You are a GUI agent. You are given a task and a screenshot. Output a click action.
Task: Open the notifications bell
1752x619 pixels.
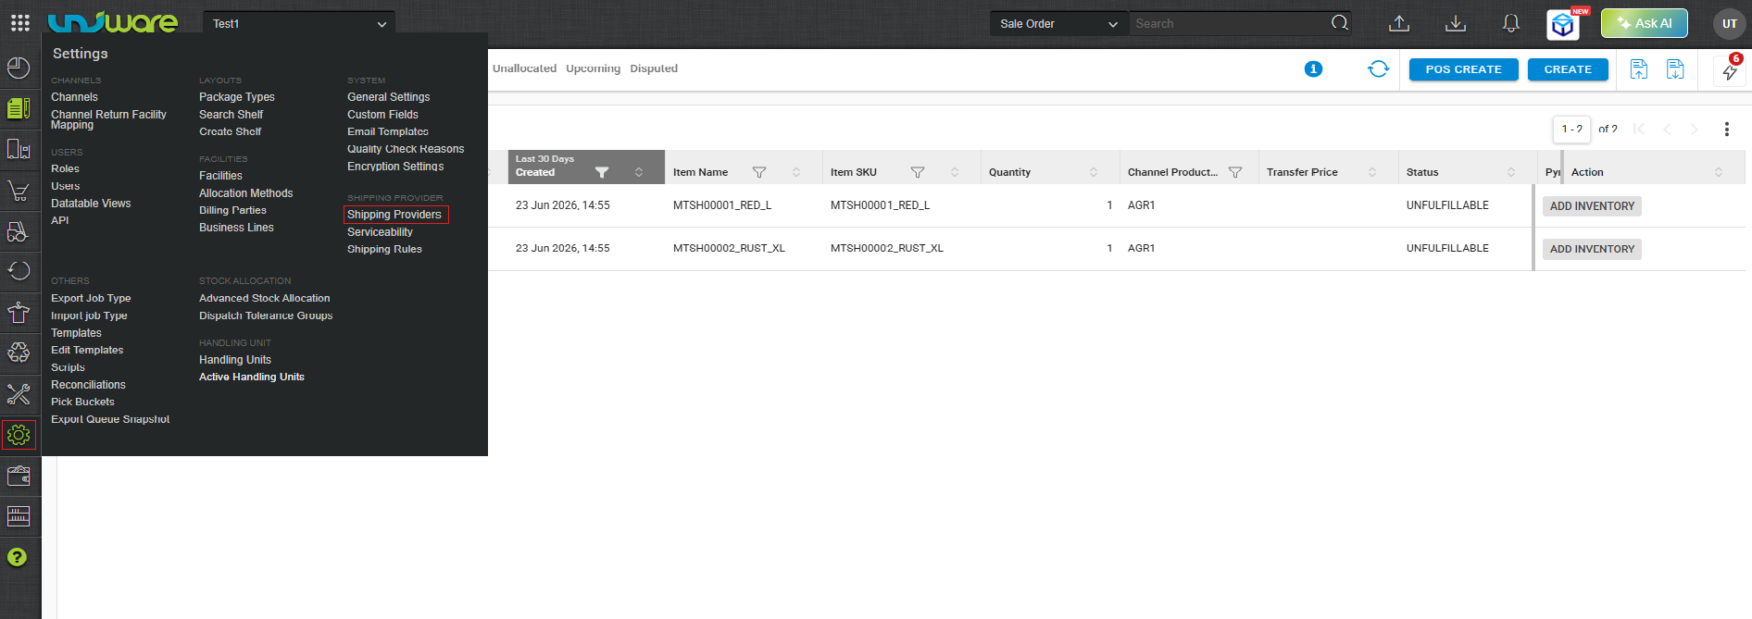click(1511, 23)
